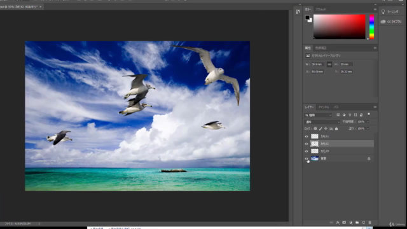Select the カモメ1 layer thumbnail
Viewport: 407px width, 229px height.
315,136
